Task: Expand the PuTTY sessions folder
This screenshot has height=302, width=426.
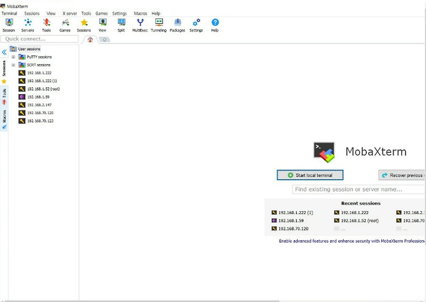Action: (x=13, y=57)
